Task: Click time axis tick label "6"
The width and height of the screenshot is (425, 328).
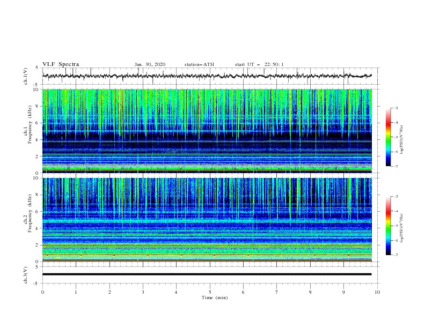Action: [x=243, y=292]
